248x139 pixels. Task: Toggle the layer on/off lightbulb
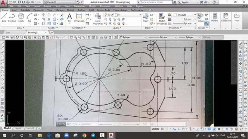(106, 15)
